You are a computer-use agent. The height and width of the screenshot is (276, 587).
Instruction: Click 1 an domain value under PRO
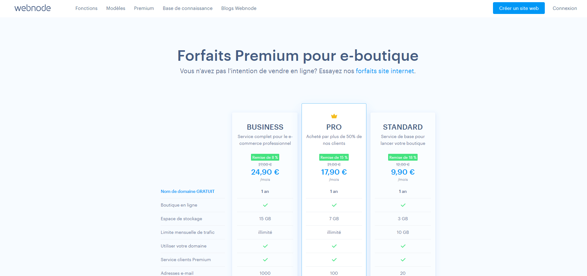(334, 191)
